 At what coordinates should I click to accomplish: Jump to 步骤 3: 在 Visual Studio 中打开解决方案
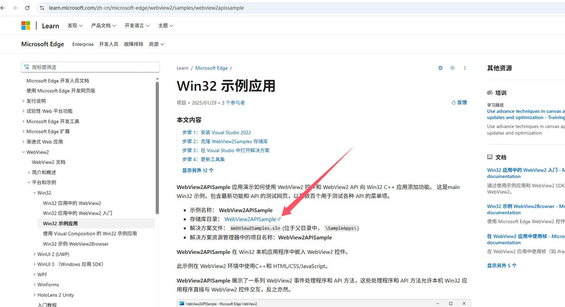pos(226,151)
